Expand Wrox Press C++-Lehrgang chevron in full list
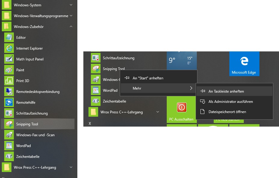 (x=71, y=167)
